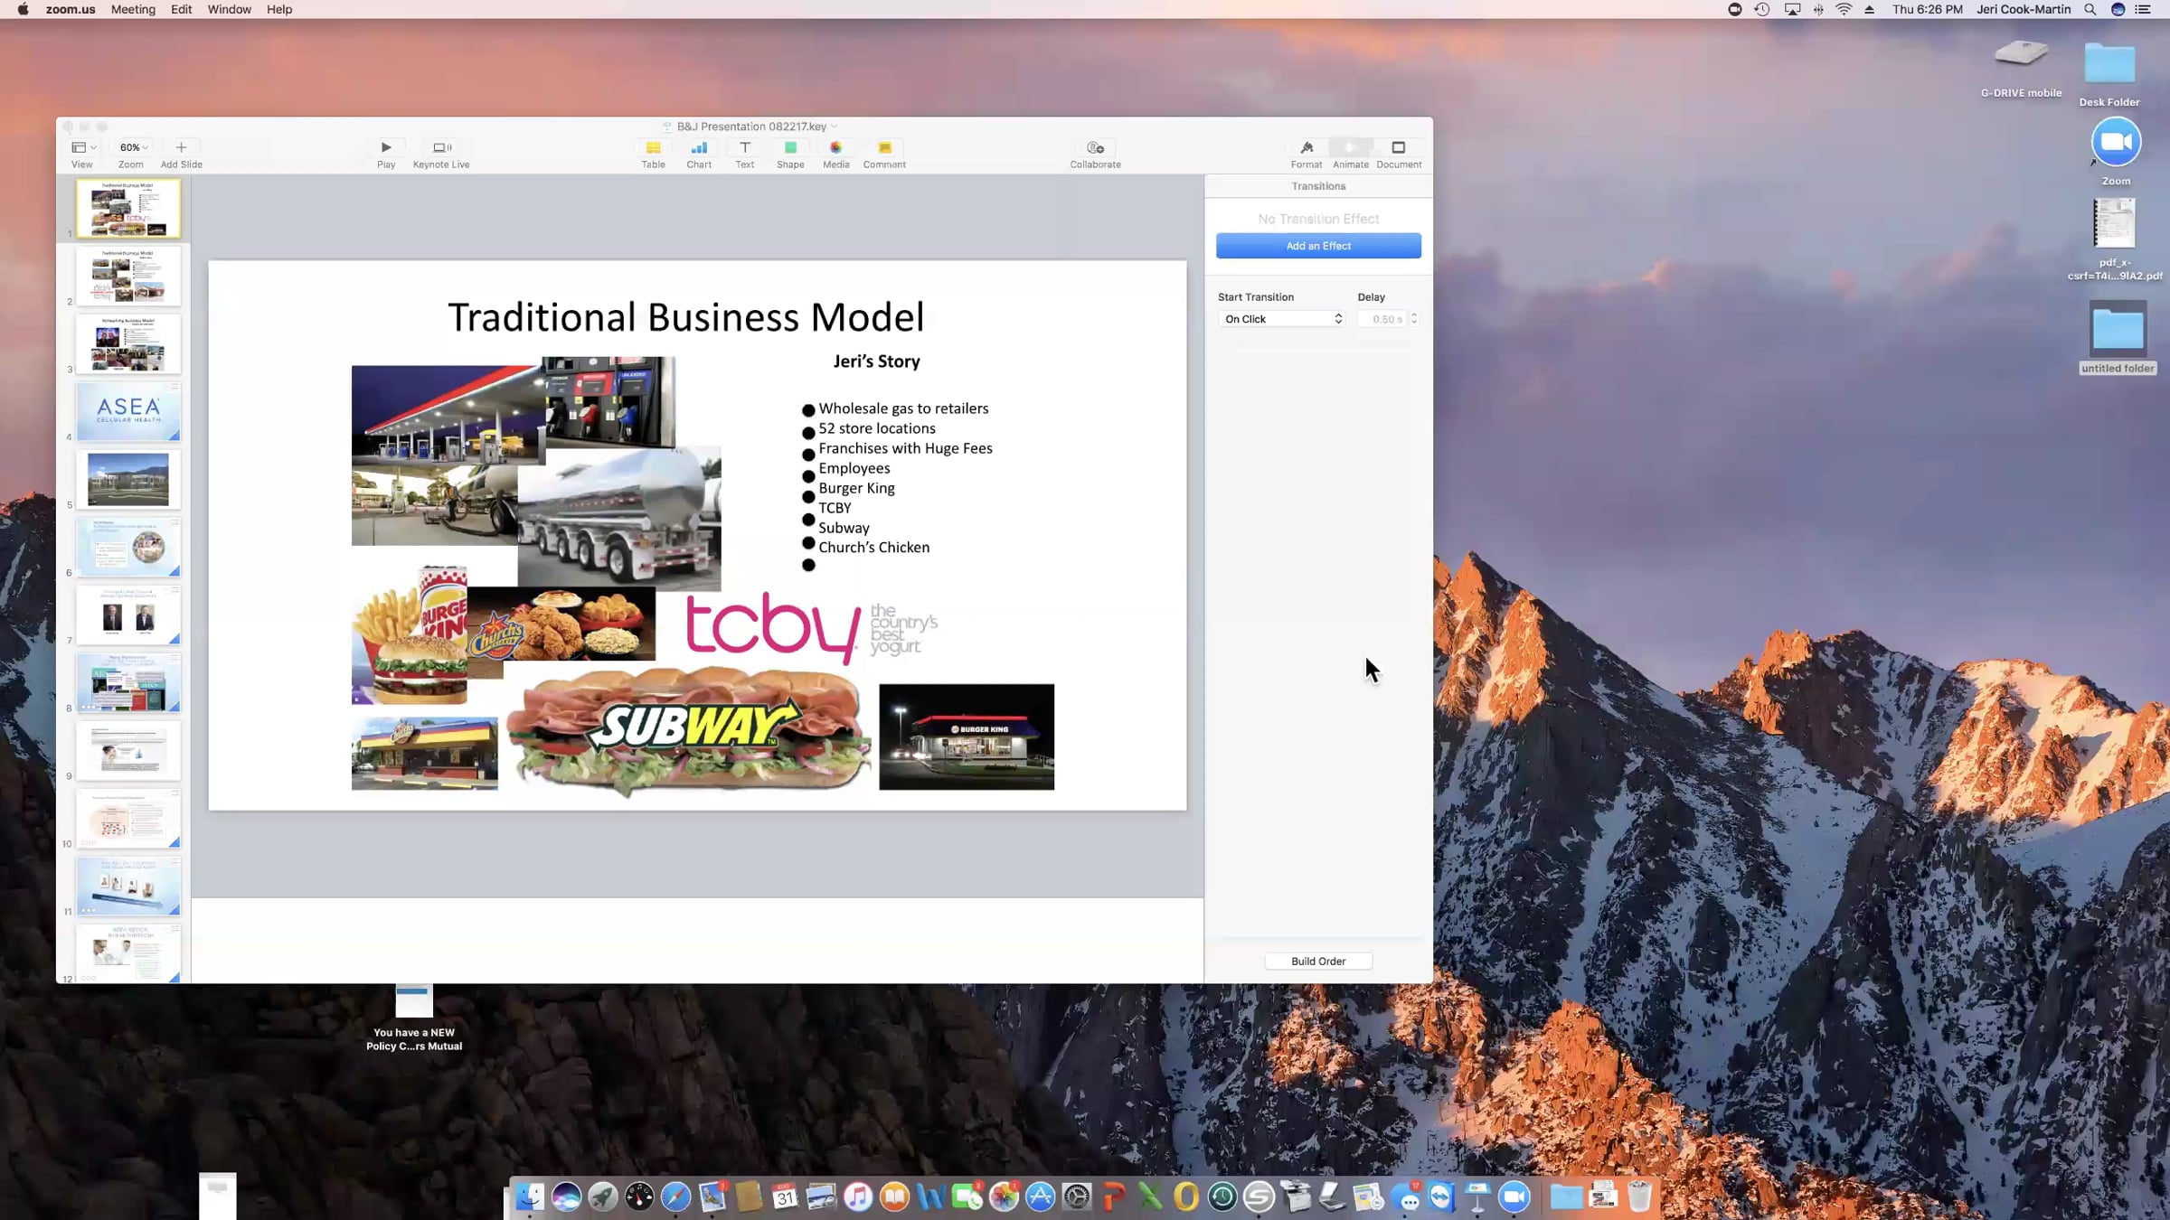Click the Jeri's Story heading on slide

877,361
